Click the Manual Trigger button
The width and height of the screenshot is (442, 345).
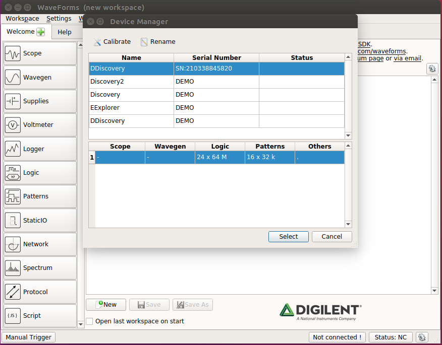pyautogui.click(x=28, y=337)
